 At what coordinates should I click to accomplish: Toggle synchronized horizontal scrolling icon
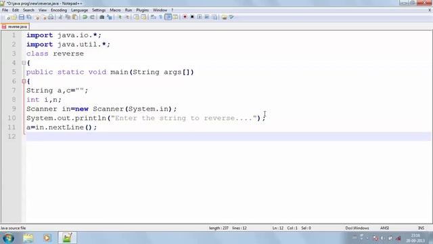pyautogui.click(x=143, y=17)
